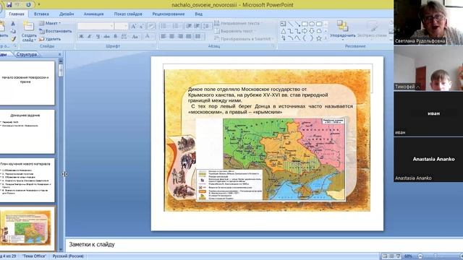Click the bulleted list icon
The width and height of the screenshot is (463, 260).
click(x=164, y=26)
